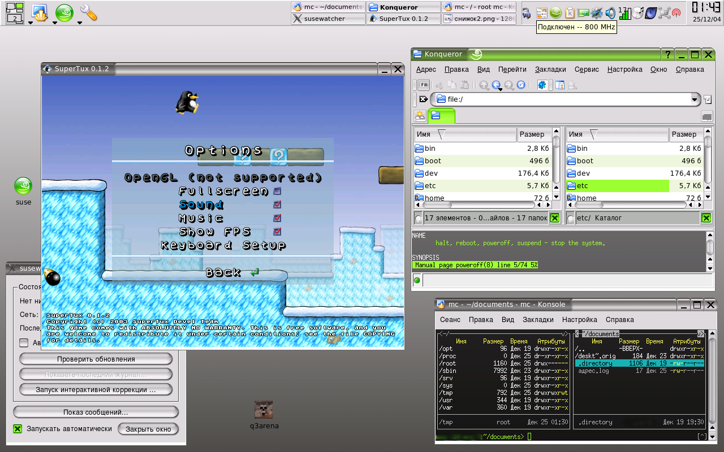Click the Konqueror view mode icon

(x=560, y=85)
